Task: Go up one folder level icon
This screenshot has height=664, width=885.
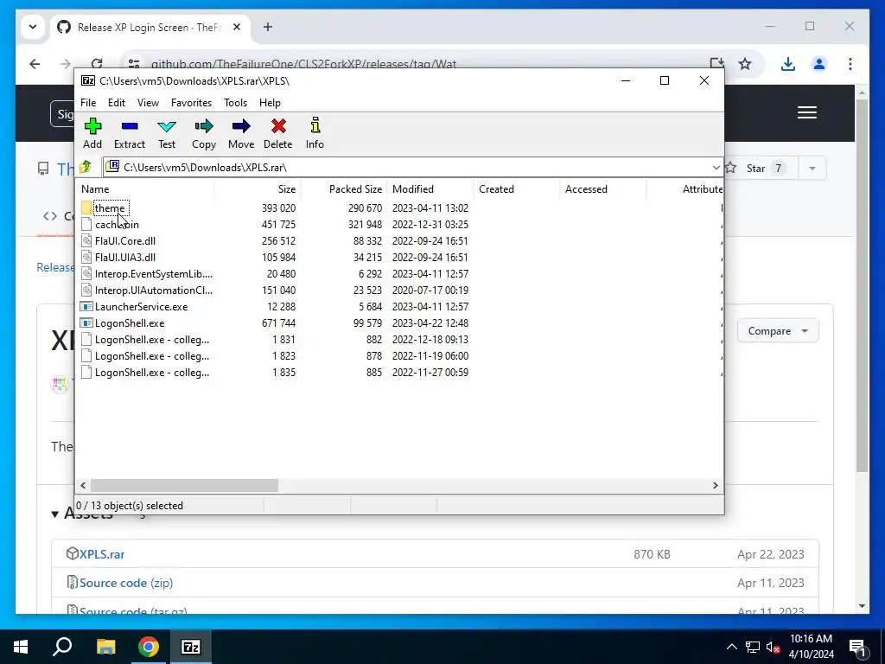Action: pos(86,167)
